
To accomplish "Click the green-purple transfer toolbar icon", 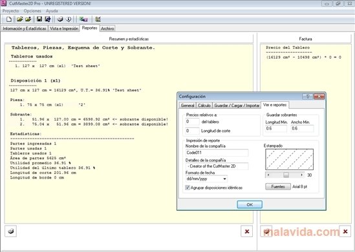I will point(83,19).
